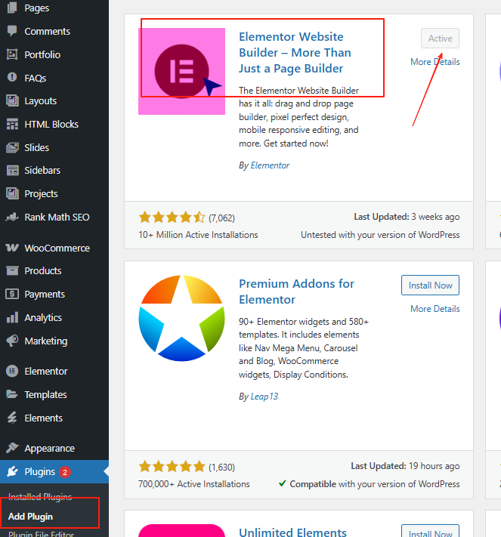
Task: Click the FAQs exclamation icon
Action: tap(12, 77)
